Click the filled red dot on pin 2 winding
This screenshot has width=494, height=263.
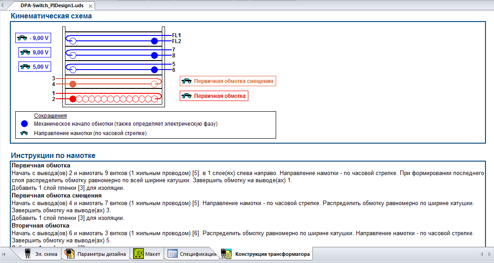(x=73, y=99)
